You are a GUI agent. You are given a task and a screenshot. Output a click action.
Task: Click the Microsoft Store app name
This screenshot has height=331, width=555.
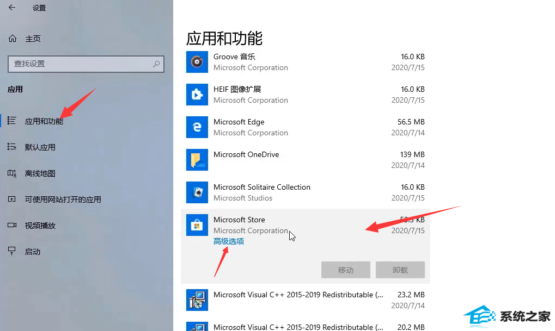[239, 220]
